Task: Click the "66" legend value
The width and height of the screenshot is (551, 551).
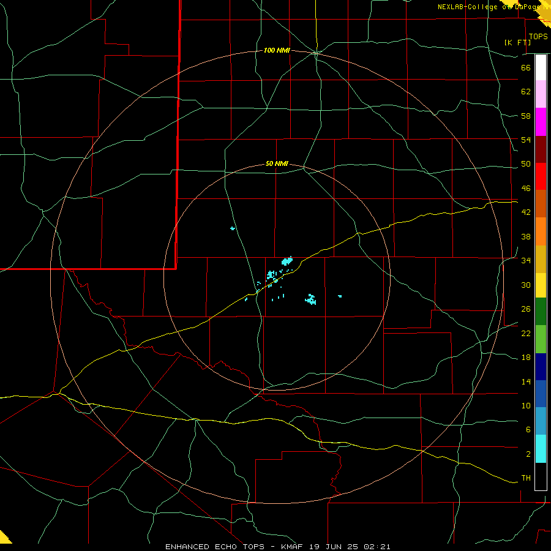Action: click(526, 67)
